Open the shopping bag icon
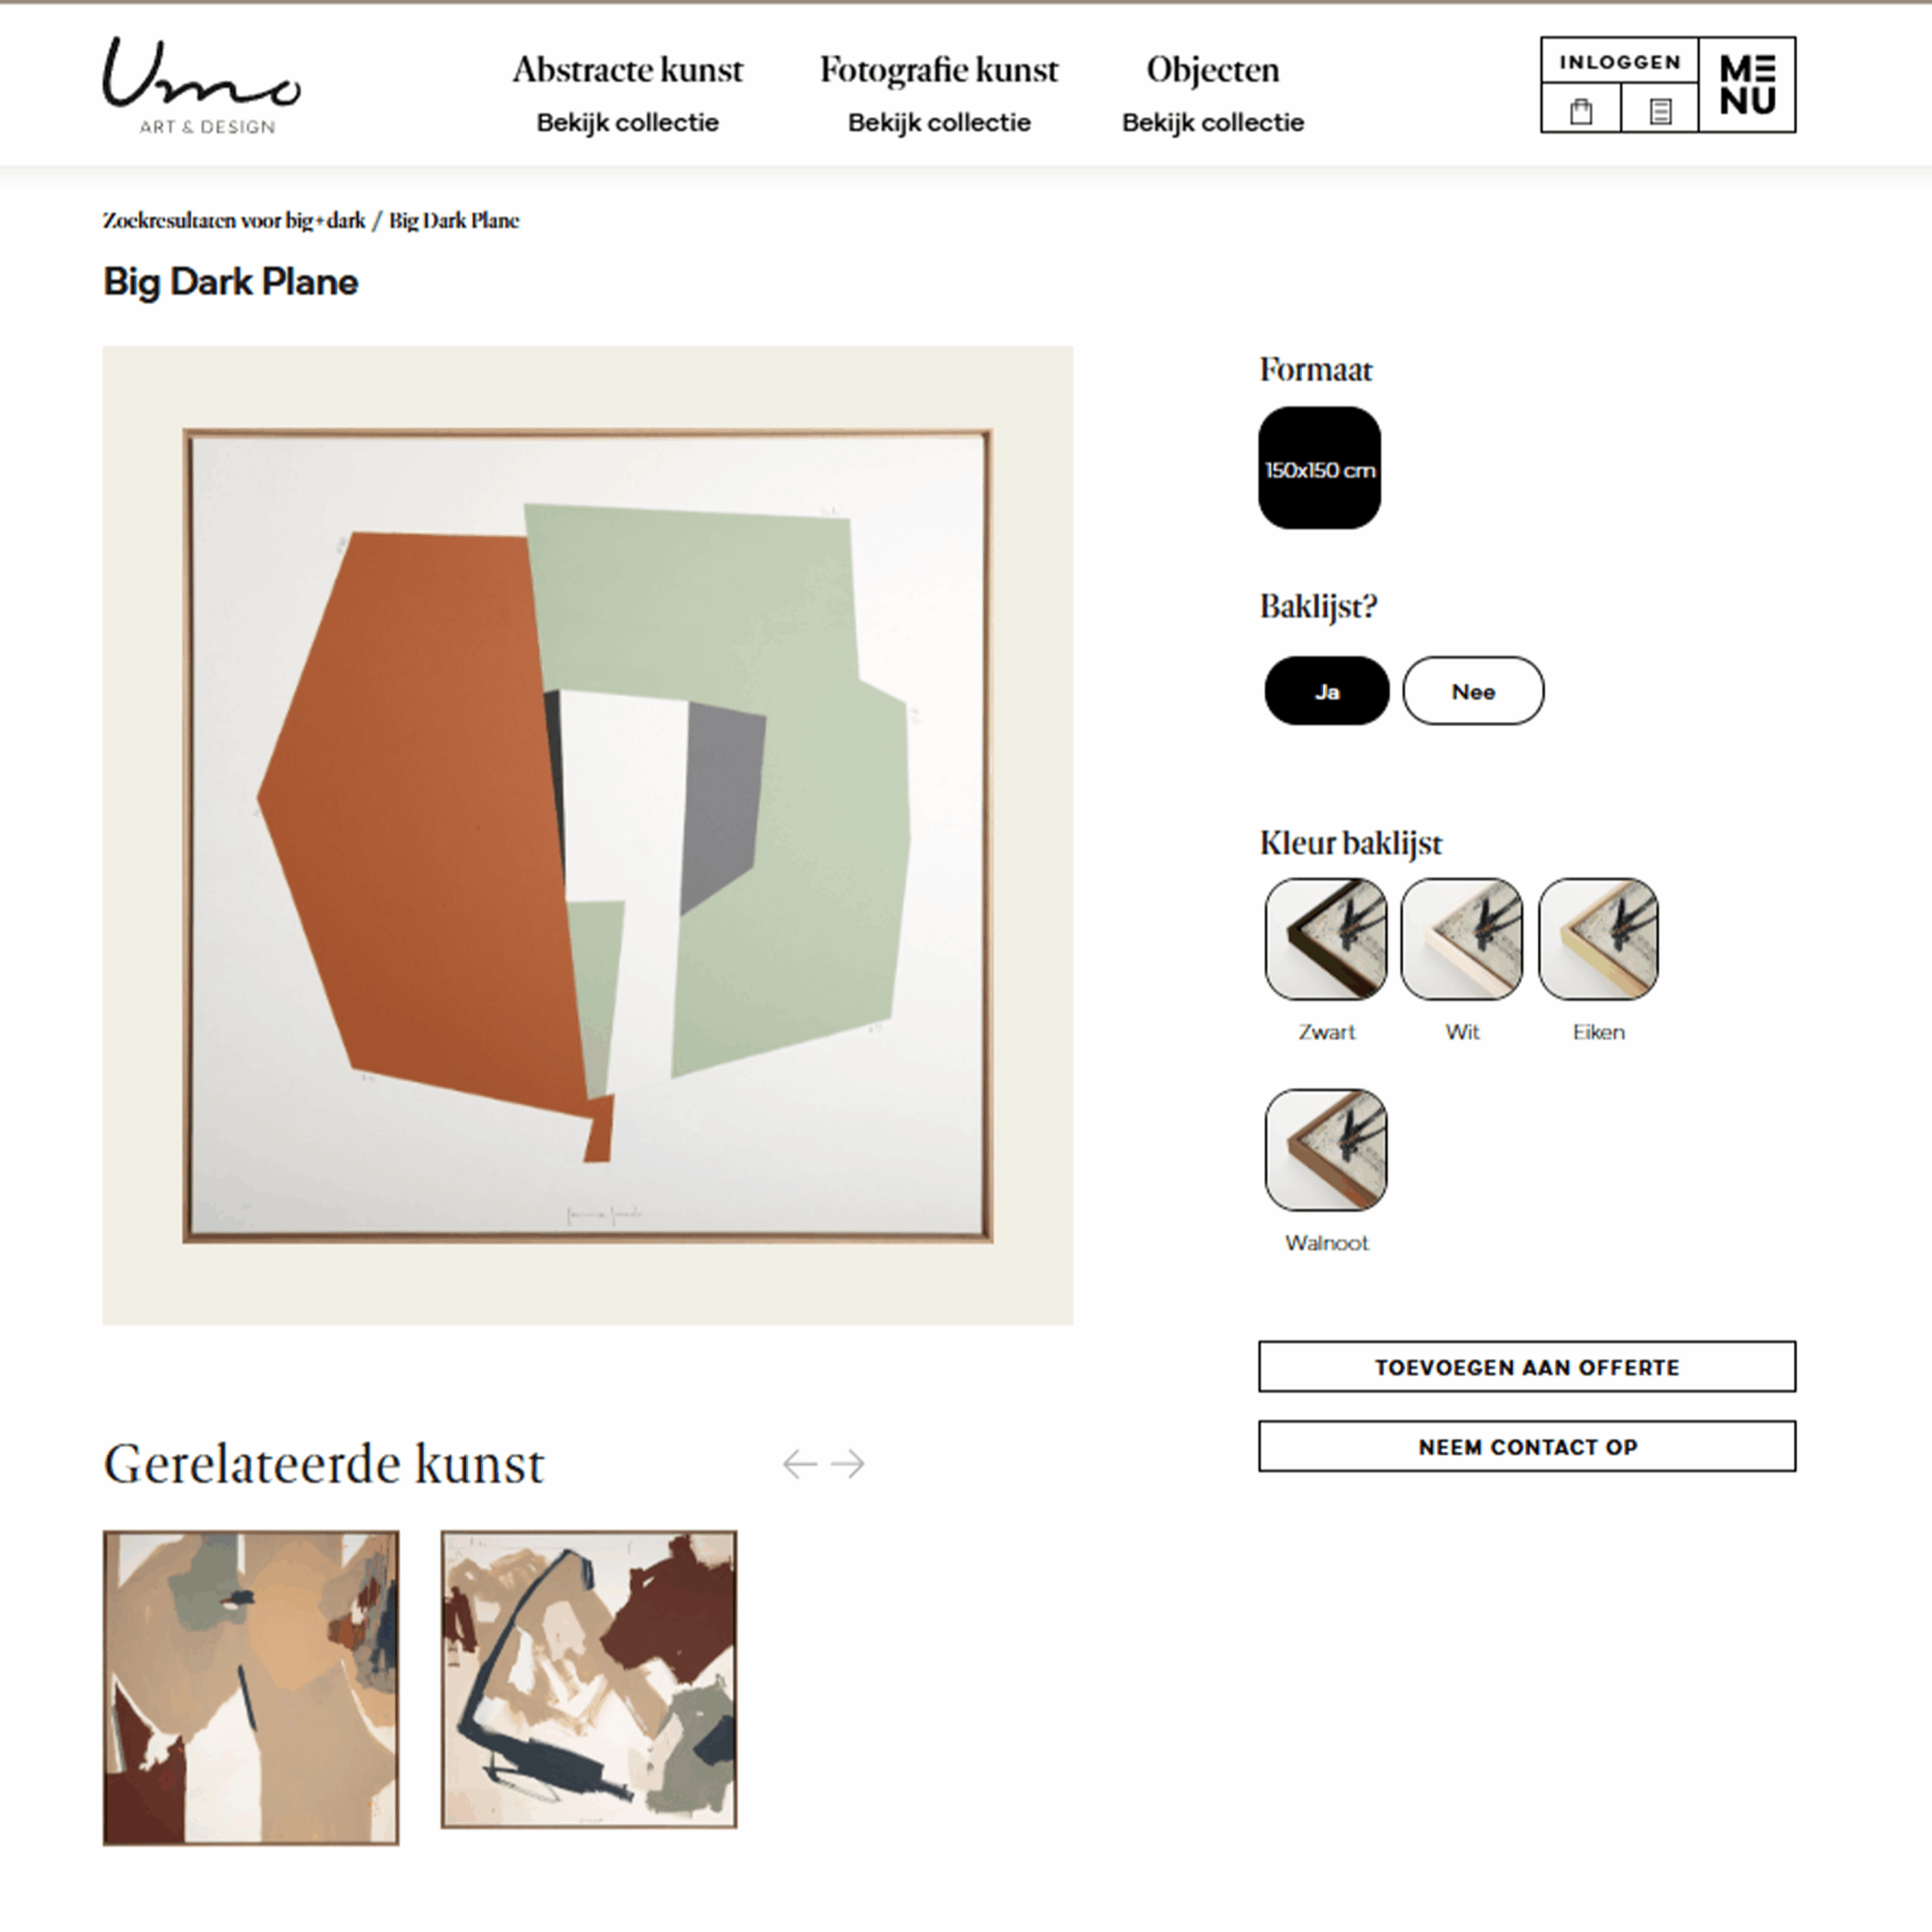 click(1581, 110)
